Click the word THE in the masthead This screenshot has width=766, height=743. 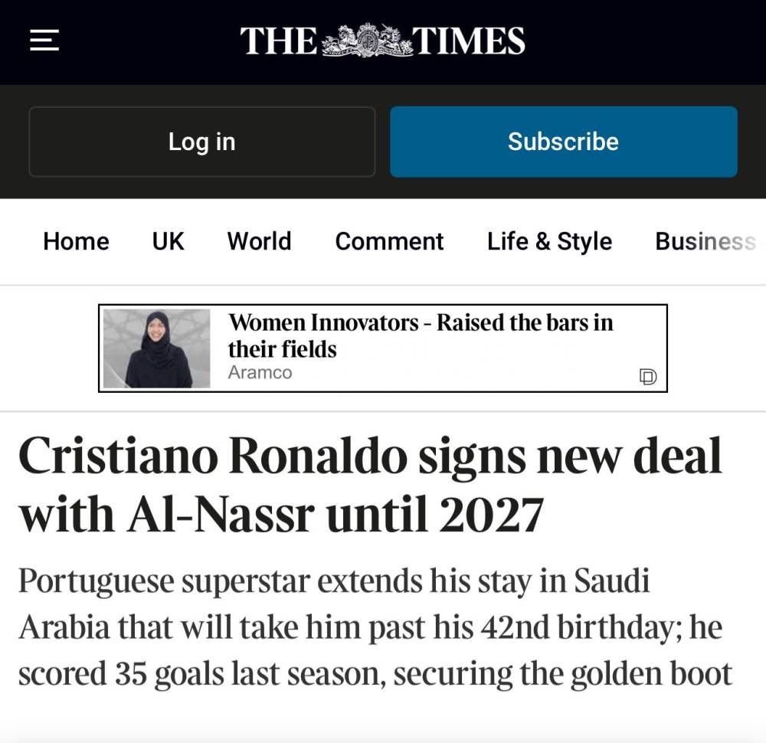[279, 41]
